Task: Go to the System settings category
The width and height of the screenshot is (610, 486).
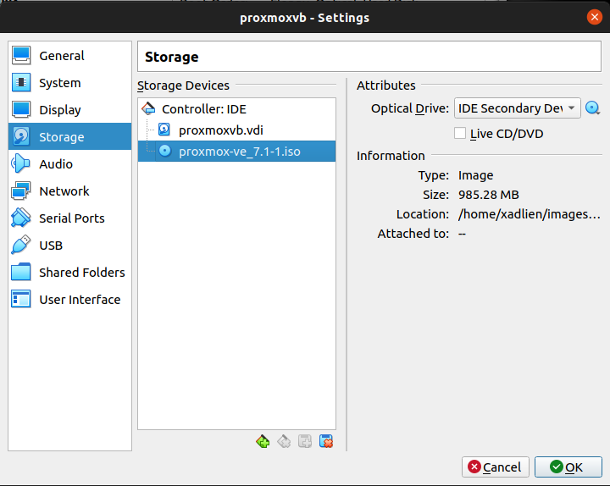Action: pyautogui.click(x=59, y=83)
